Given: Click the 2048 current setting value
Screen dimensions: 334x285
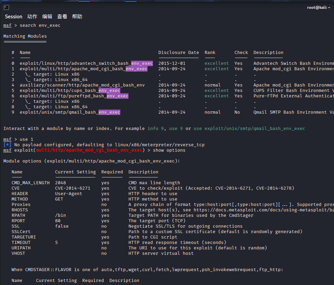Looking at the screenshot, I should click(60, 183).
